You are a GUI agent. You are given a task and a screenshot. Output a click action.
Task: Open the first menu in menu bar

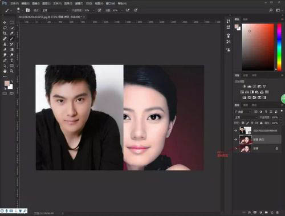click(15, 3)
